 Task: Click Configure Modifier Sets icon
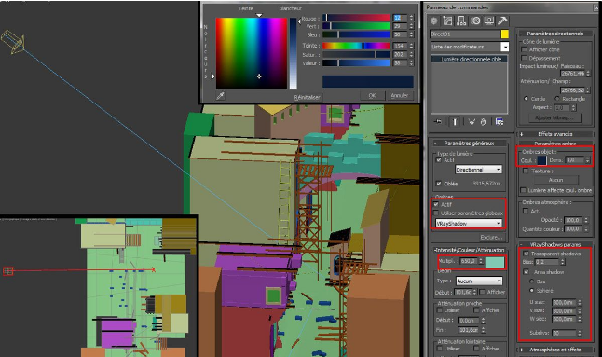coord(499,122)
